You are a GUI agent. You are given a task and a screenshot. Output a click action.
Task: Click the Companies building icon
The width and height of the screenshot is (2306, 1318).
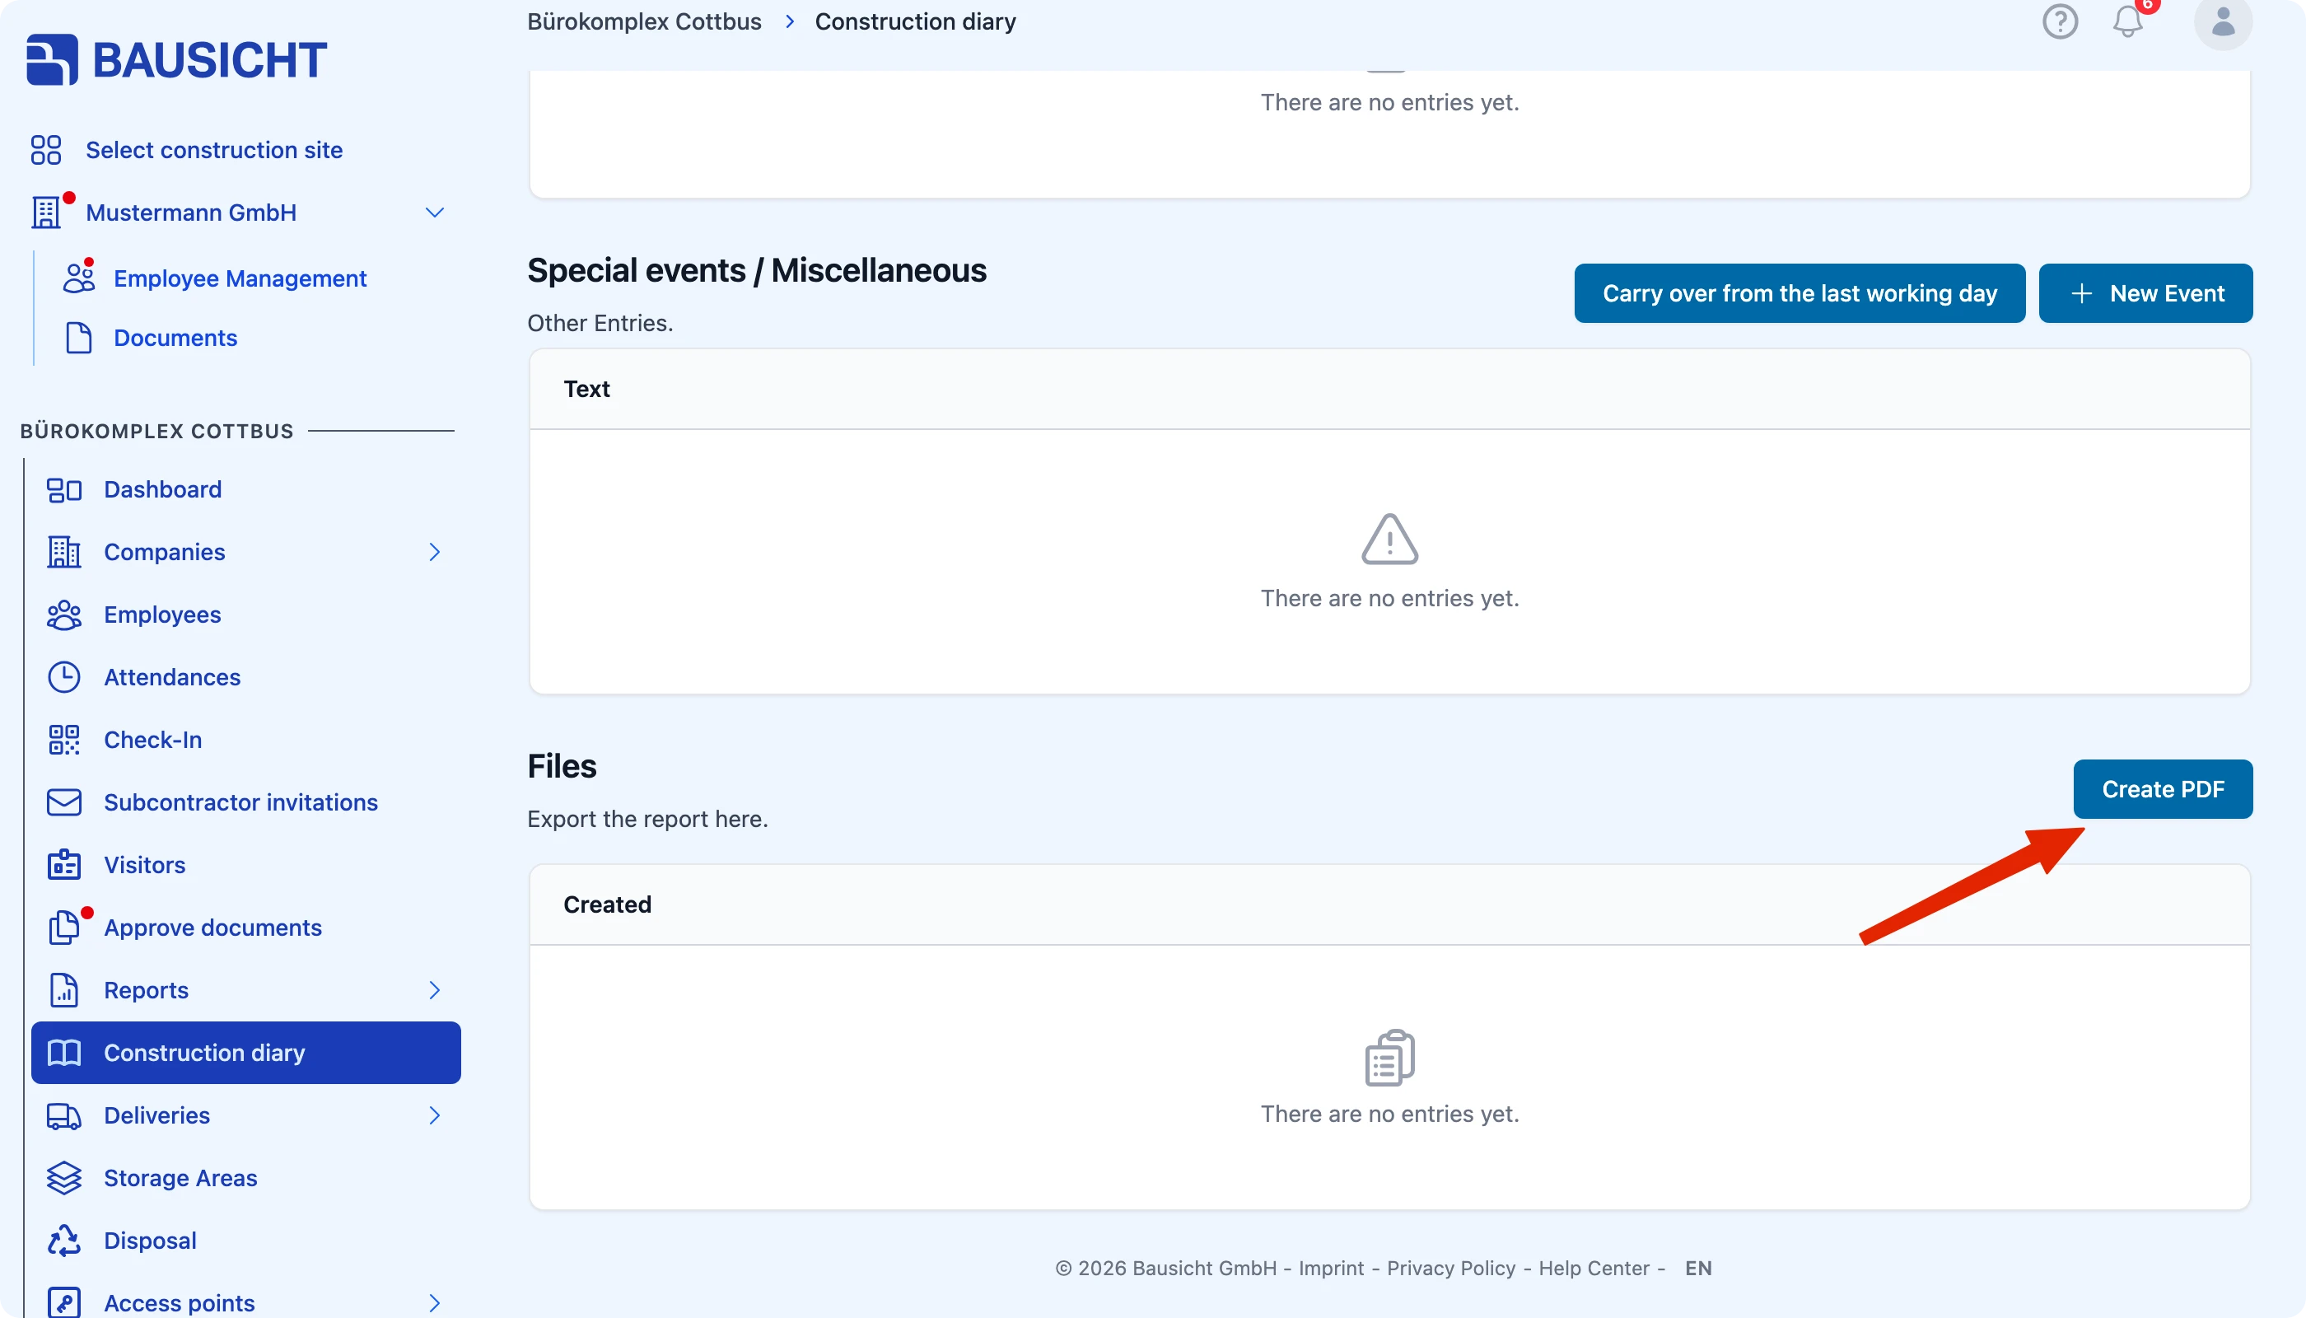tap(64, 552)
